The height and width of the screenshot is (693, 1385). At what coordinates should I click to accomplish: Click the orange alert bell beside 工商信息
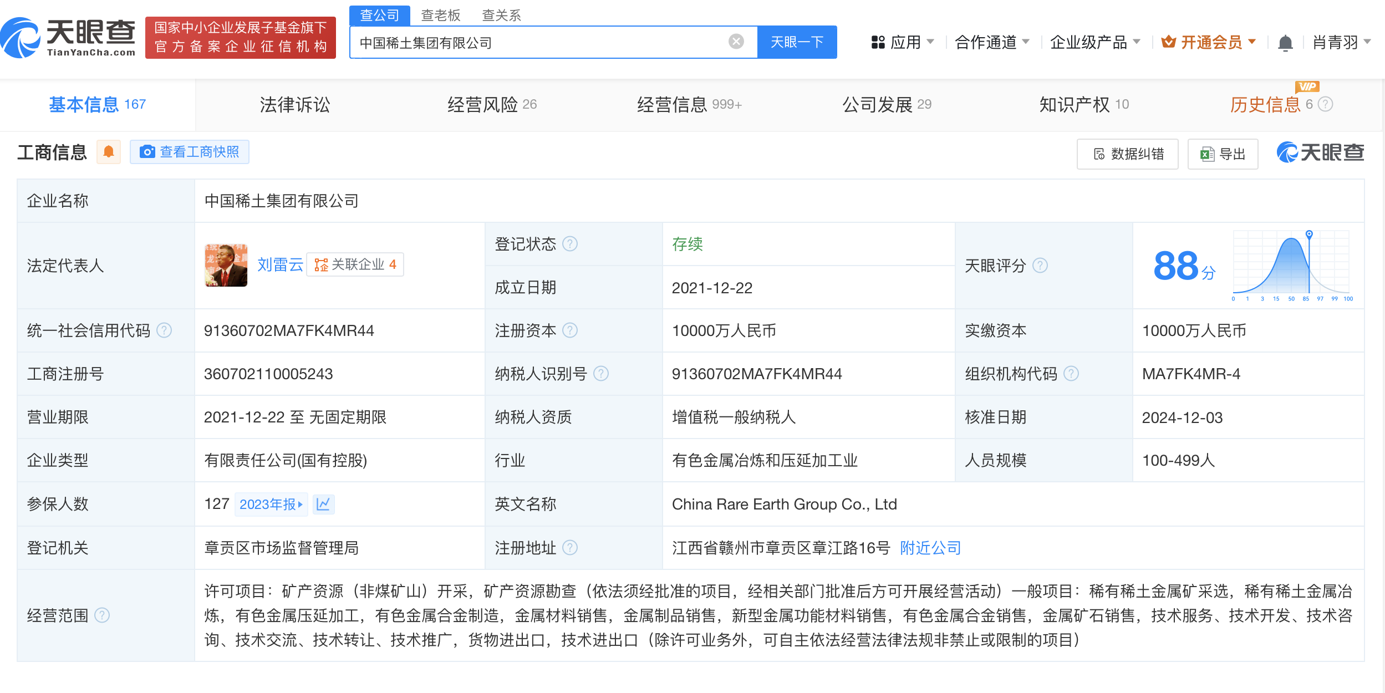click(109, 152)
